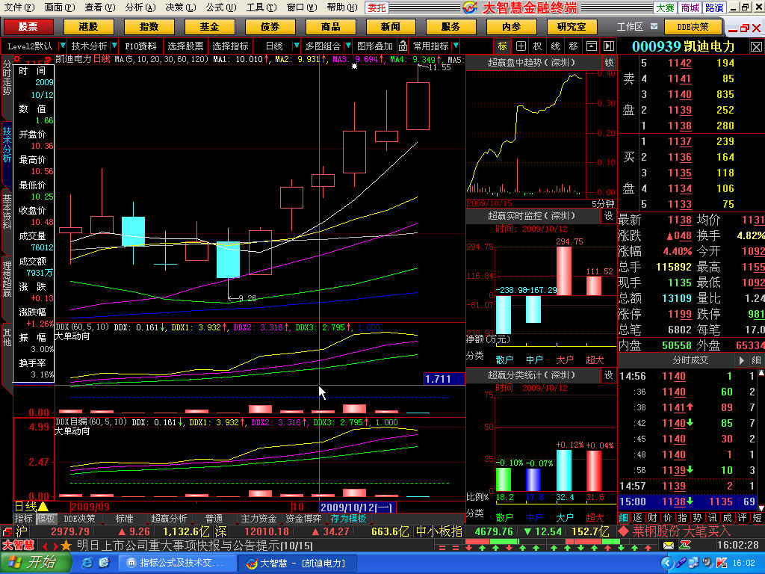
Task: Select the 财 bottom-right tab
Action: tap(653, 518)
